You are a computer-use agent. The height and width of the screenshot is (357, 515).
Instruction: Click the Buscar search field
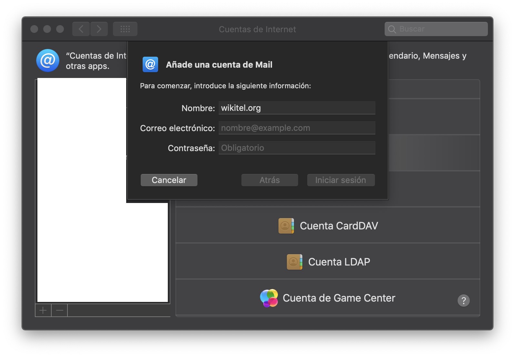pyautogui.click(x=436, y=29)
